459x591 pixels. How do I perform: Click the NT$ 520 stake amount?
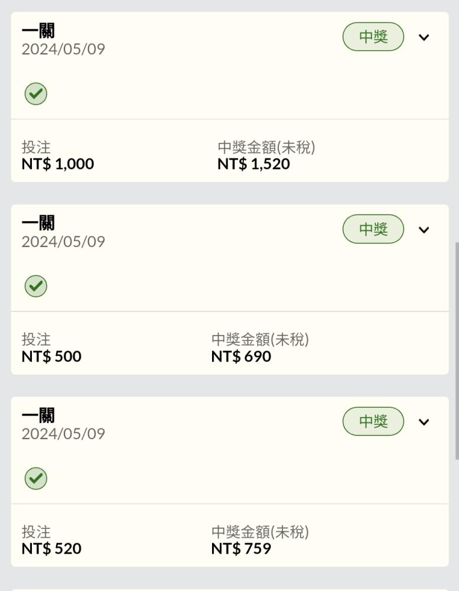[x=51, y=548]
